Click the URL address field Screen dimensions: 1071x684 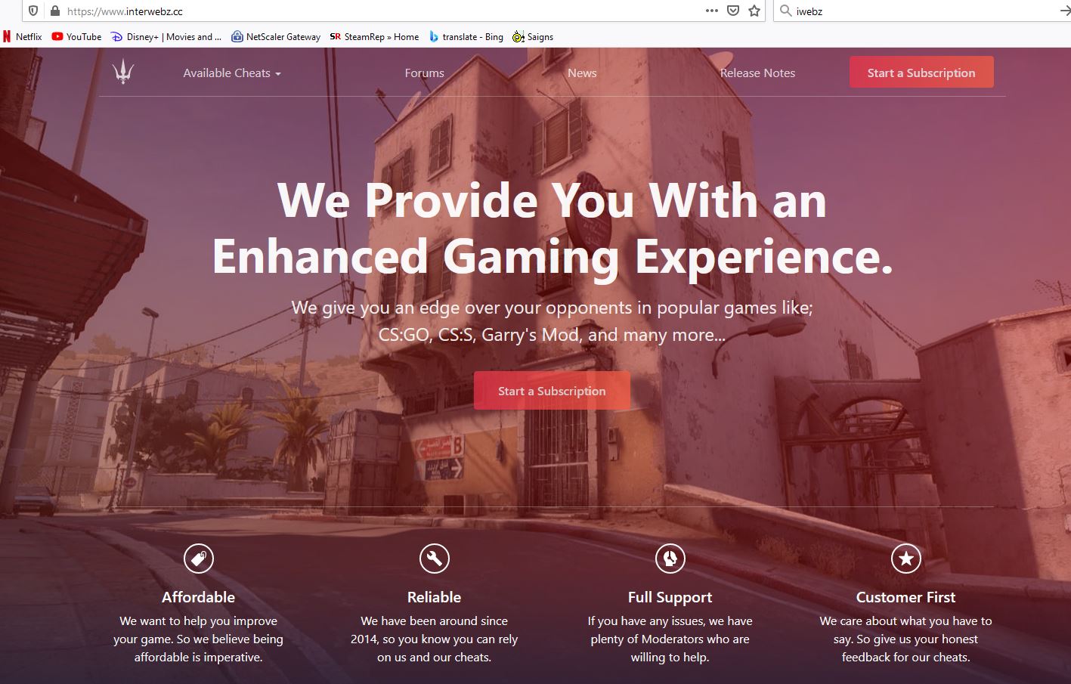(378, 11)
